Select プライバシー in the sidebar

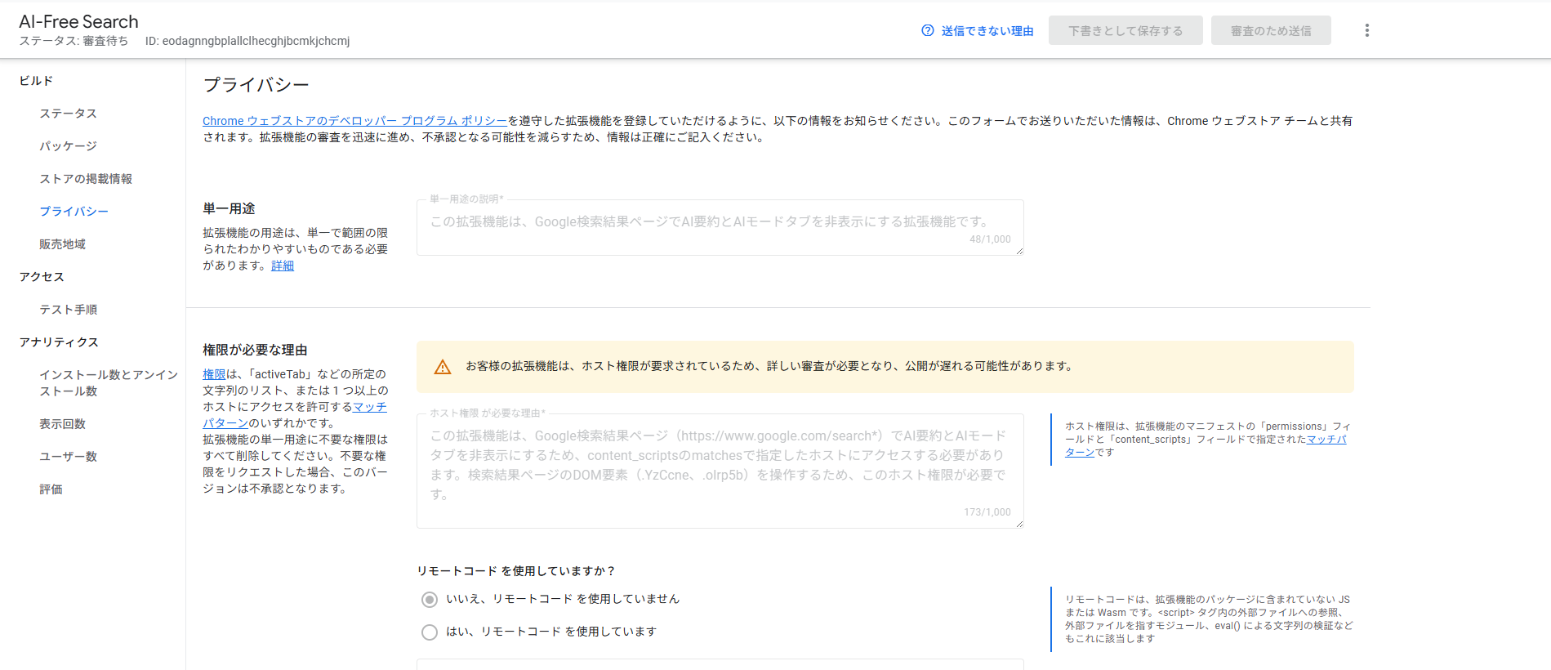coord(74,212)
